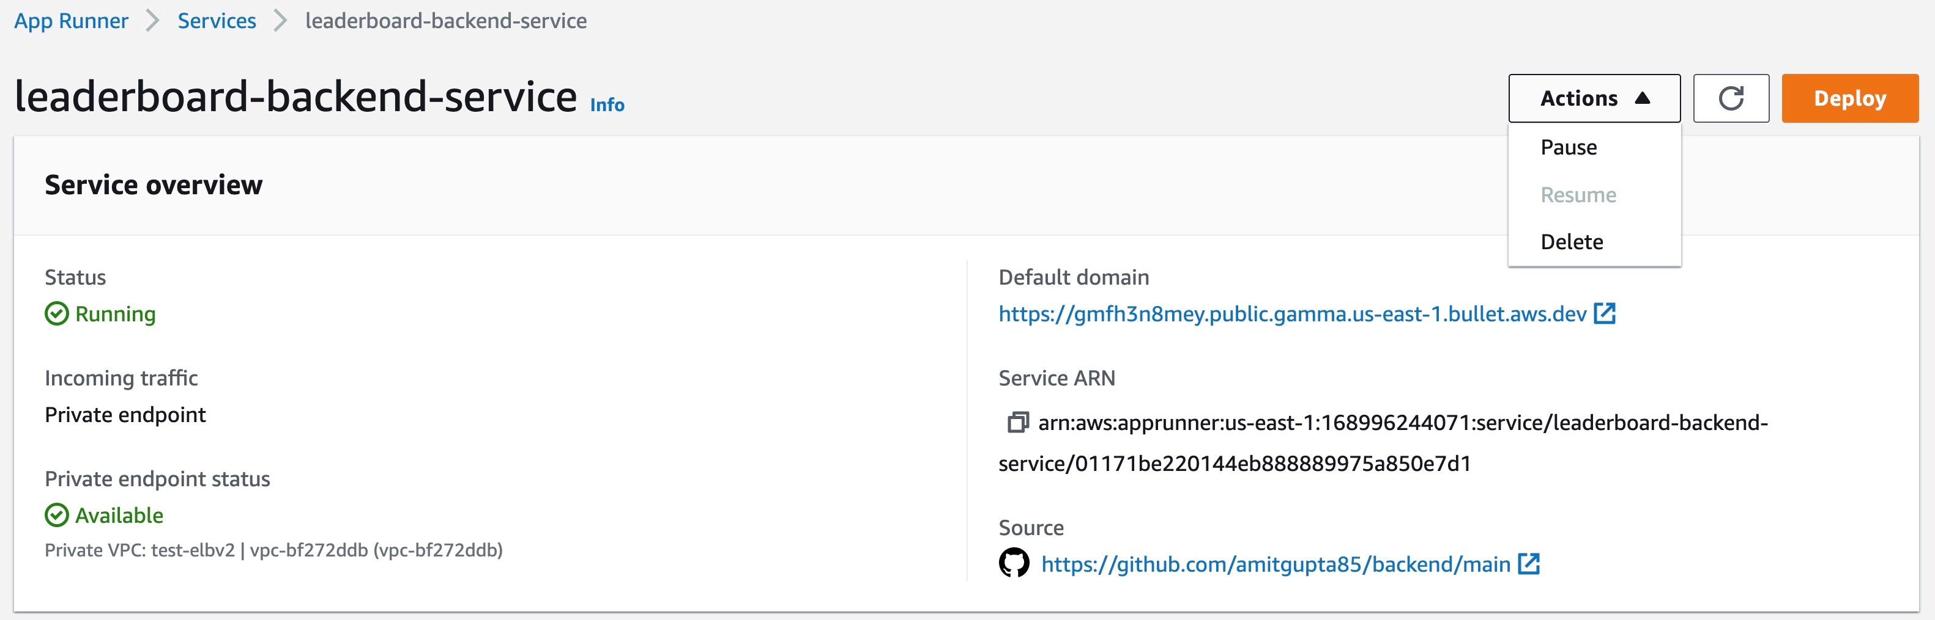Click the refresh icon button
Screen dimensions: 1935x620
click(1731, 98)
